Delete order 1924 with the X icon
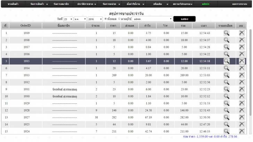 242,131
